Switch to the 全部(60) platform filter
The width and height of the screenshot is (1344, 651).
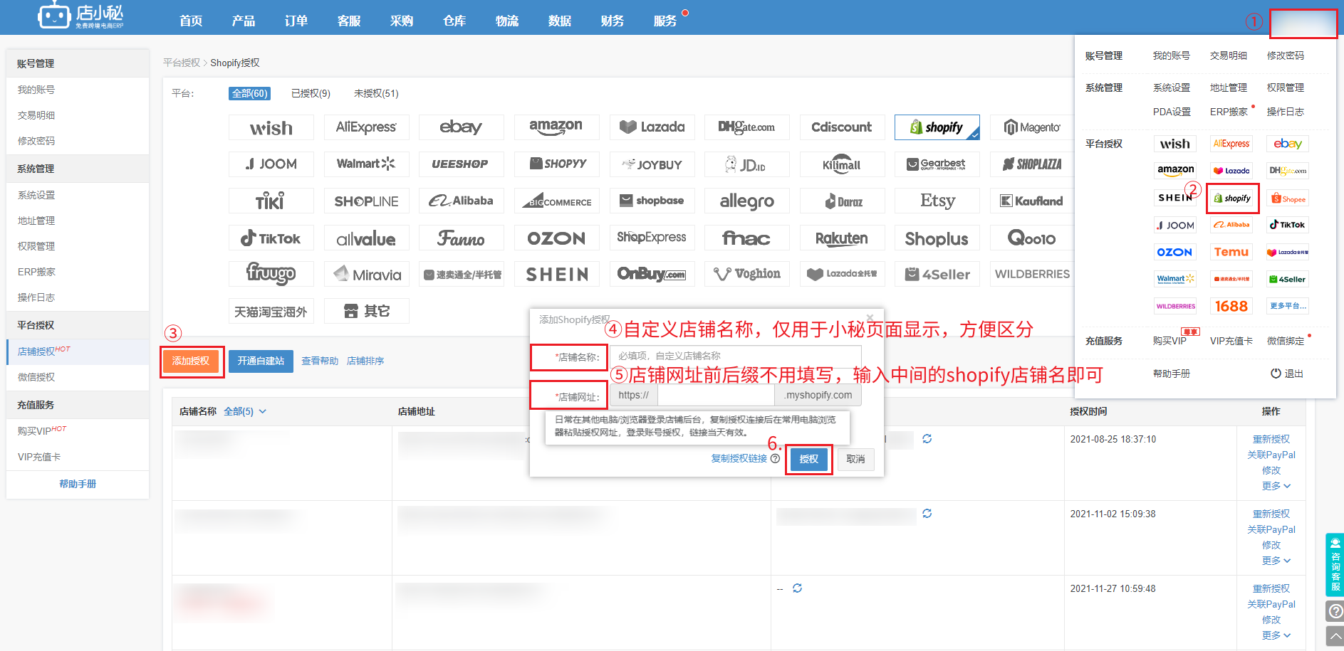(250, 93)
